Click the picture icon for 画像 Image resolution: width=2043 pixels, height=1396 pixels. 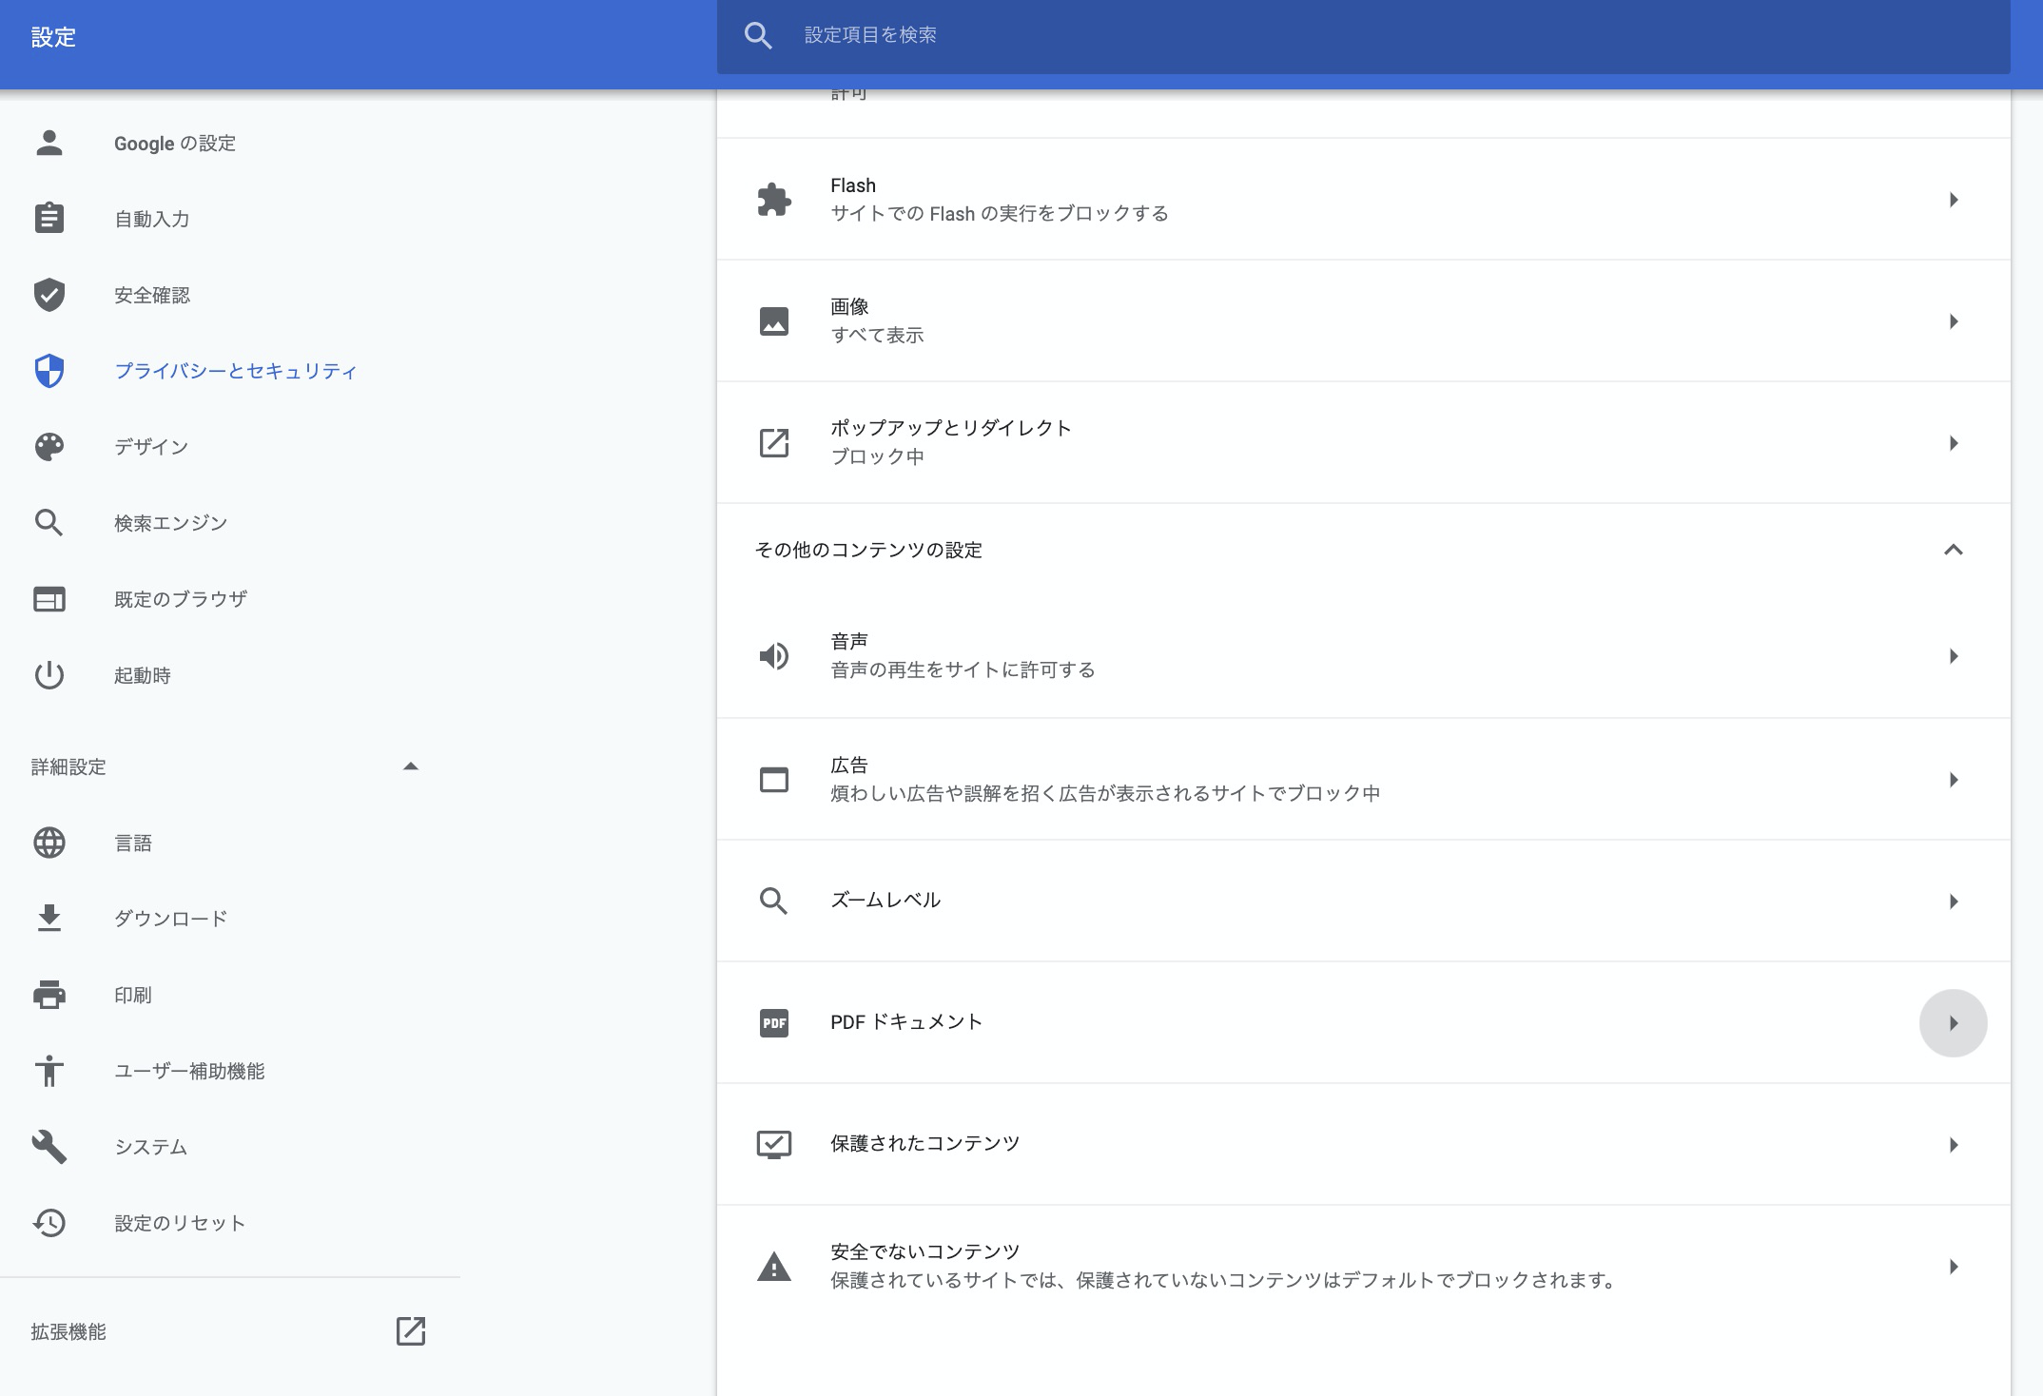coord(774,321)
